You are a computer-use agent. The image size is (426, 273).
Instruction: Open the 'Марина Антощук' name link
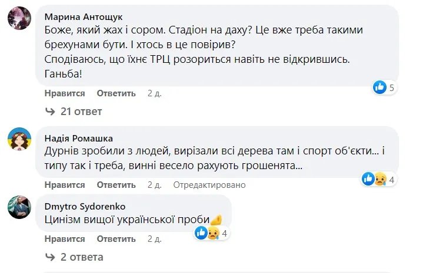(84, 16)
